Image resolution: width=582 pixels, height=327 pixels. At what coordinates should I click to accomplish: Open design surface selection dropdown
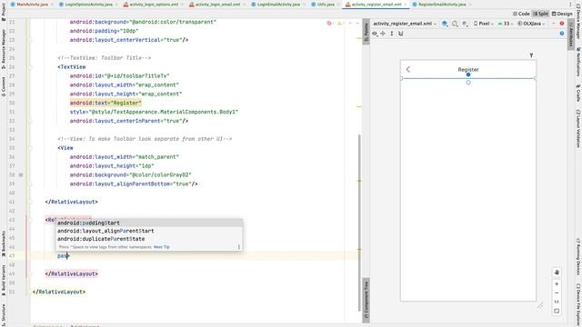(x=445, y=24)
